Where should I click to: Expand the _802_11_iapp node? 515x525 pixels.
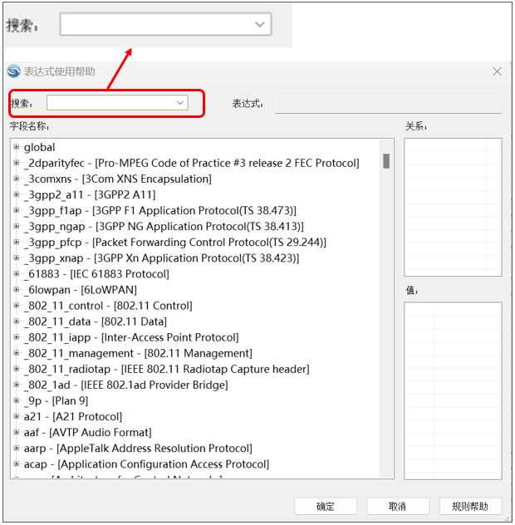pyautogui.click(x=16, y=336)
